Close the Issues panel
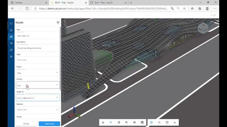This screenshot has width=227, height=127. (58, 22)
